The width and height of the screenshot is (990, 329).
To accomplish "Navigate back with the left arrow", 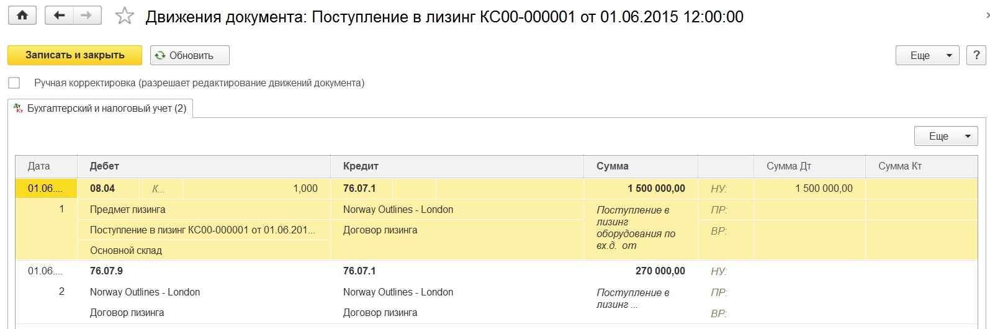I will [x=60, y=16].
